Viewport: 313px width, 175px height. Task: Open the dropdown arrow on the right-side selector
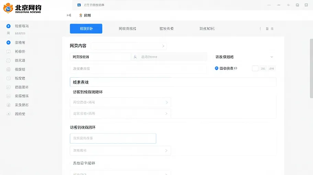pos(272,57)
